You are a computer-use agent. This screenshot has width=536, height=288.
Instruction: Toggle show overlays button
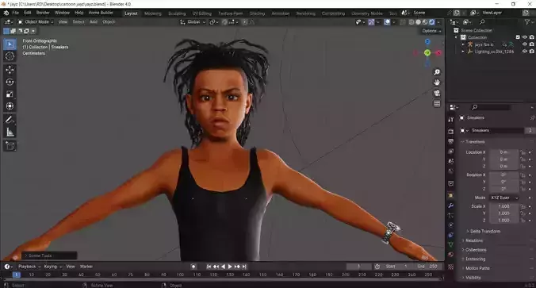click(x=387, y=22)
